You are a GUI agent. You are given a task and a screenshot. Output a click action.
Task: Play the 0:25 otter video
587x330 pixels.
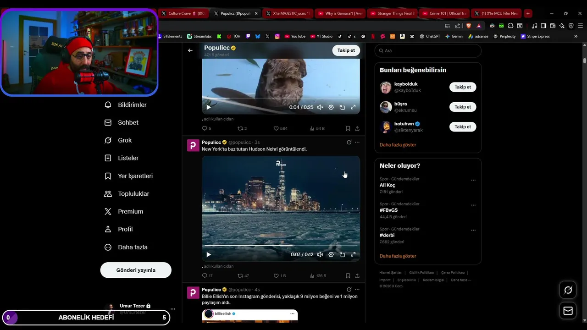coord(209,107)
